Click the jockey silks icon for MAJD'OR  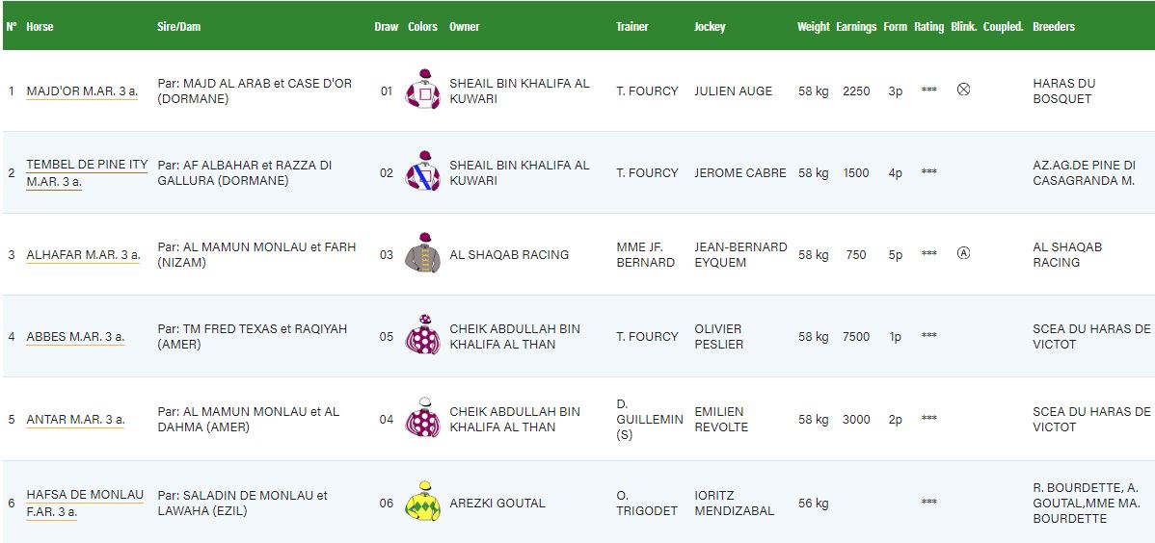423,90
